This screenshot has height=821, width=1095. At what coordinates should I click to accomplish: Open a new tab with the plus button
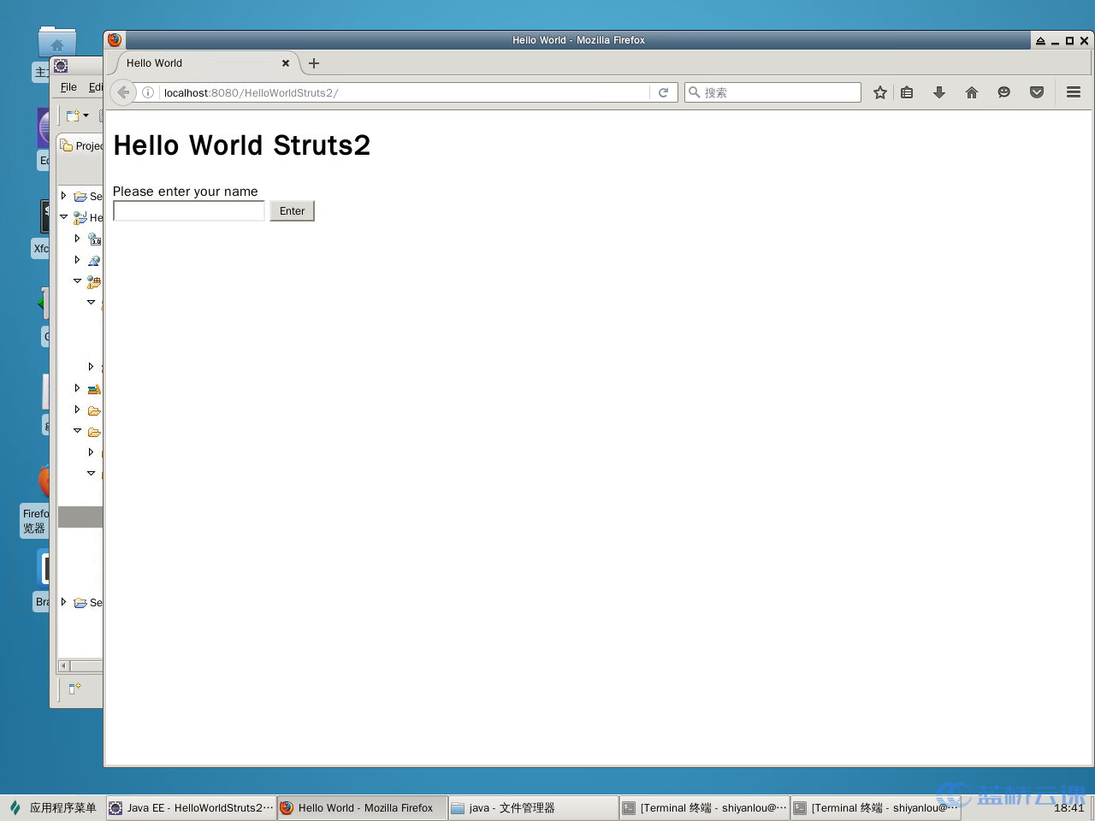point(313,62)
